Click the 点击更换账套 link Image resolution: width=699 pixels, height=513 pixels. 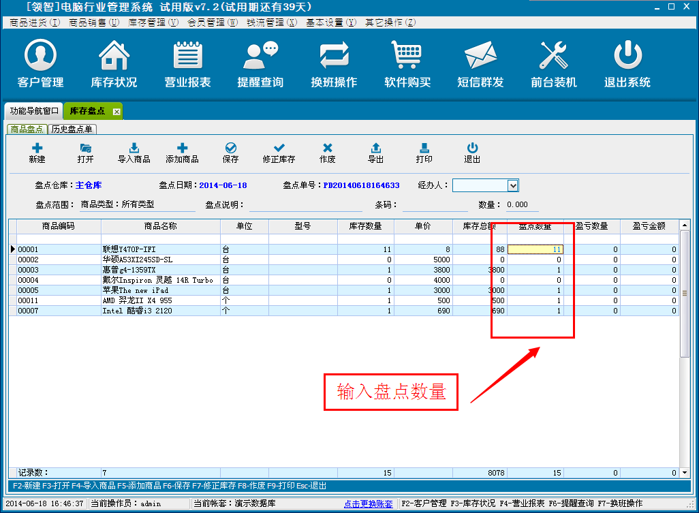(368, 503)
